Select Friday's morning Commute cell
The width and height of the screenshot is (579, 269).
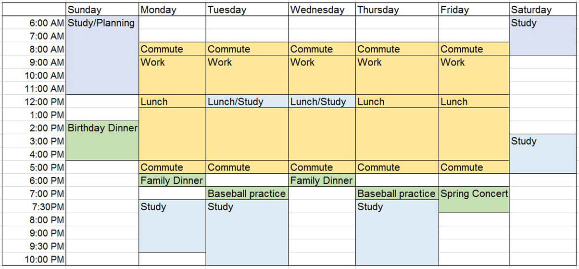point(474,49)
